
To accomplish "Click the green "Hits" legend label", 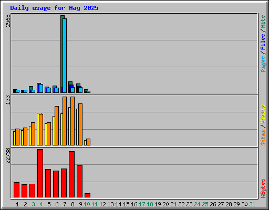I will coord(263,22).
